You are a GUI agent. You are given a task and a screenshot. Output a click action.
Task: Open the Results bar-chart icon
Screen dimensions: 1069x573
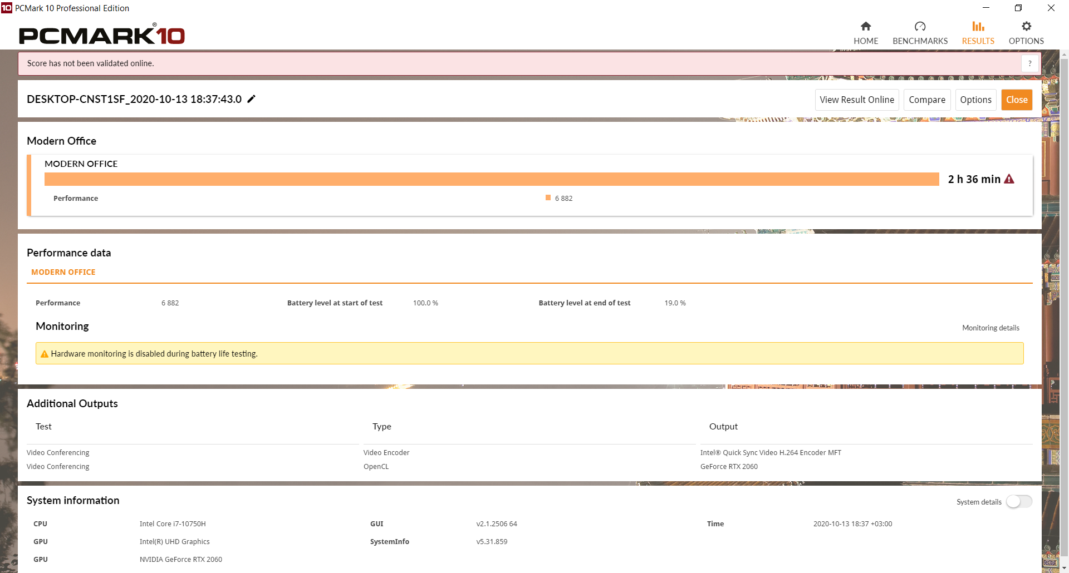coord(978,26)
